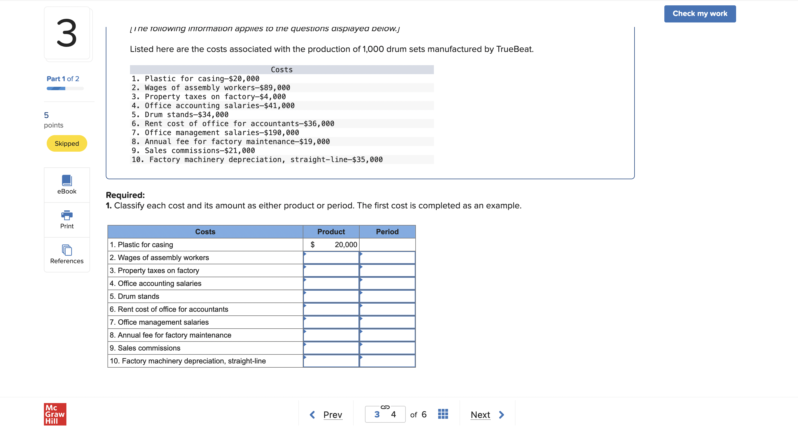Click Product field for property taxes on factory
798x430 pixels.
coord(330,270)
